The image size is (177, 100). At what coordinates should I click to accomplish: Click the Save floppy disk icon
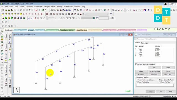(12, 10)
